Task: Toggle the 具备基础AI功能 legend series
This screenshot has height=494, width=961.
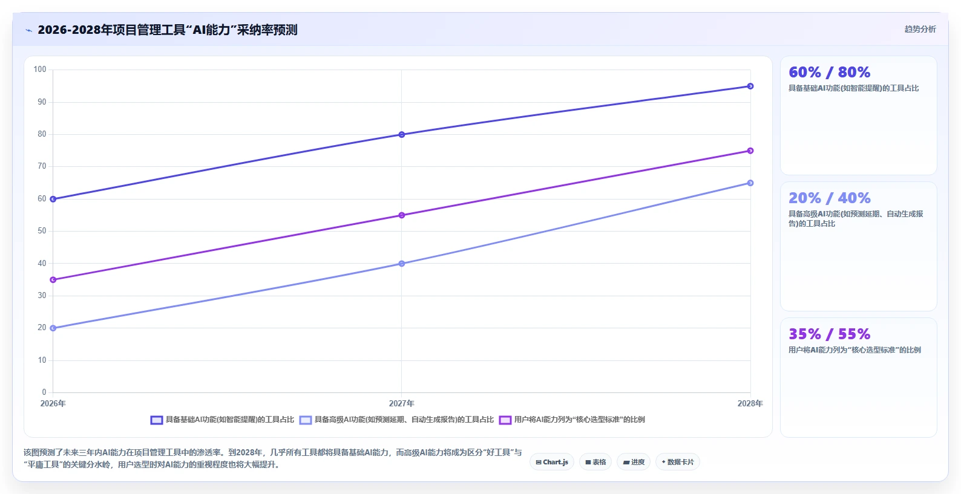Action: pos(222,420)
